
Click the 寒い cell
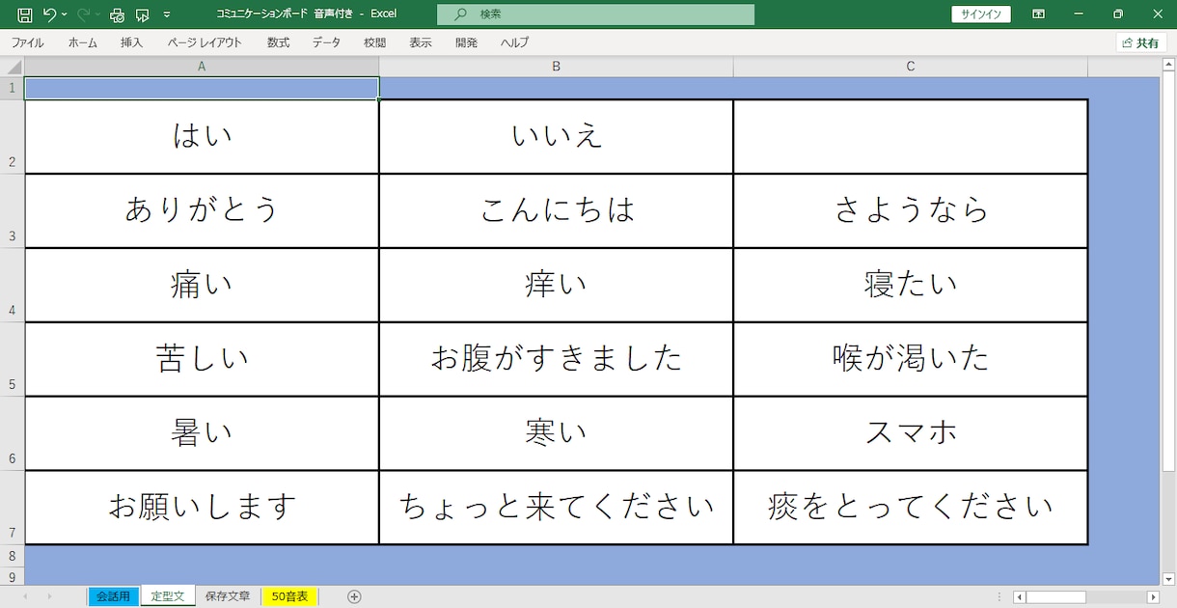coord(557,433)
